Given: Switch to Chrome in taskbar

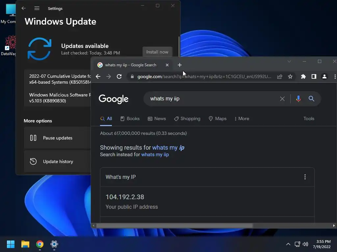Looking at the screenshot, I should 39,244.
